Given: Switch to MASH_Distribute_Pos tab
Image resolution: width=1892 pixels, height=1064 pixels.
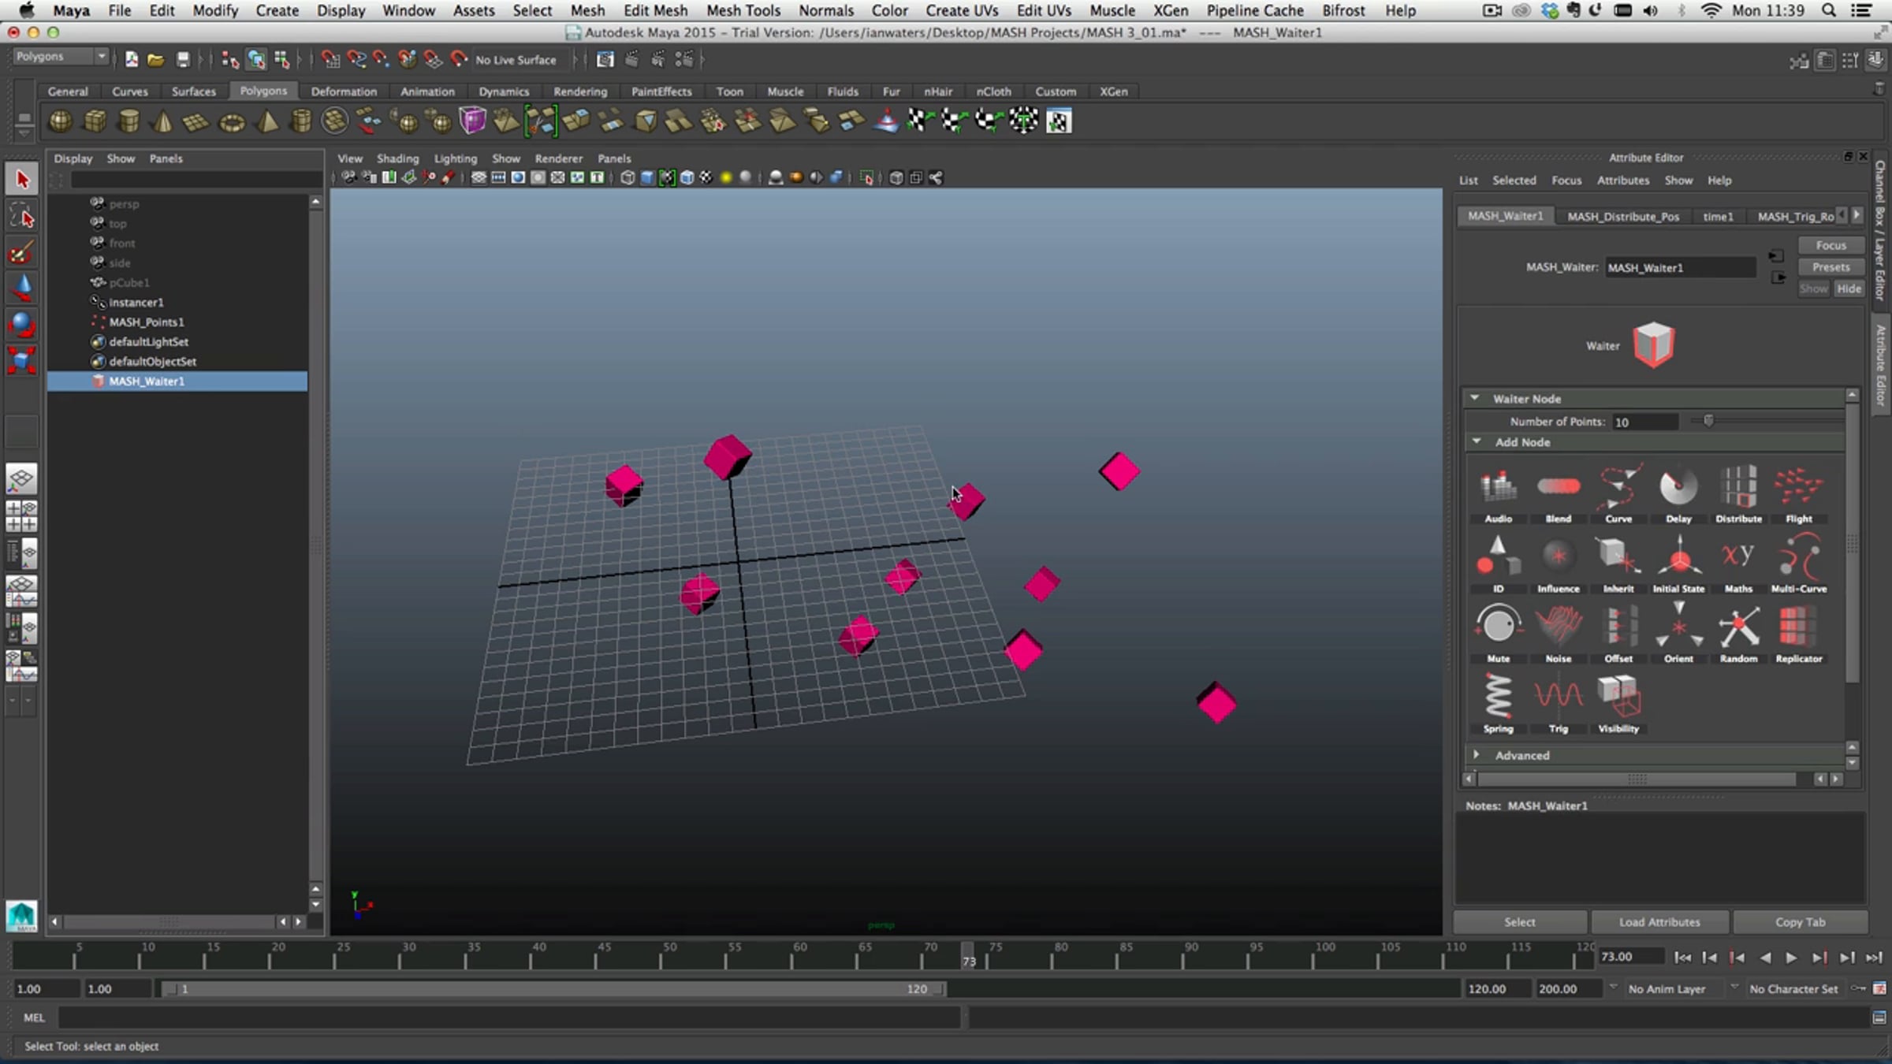Looking at the screenshot, I should [x=1622, y=216].
